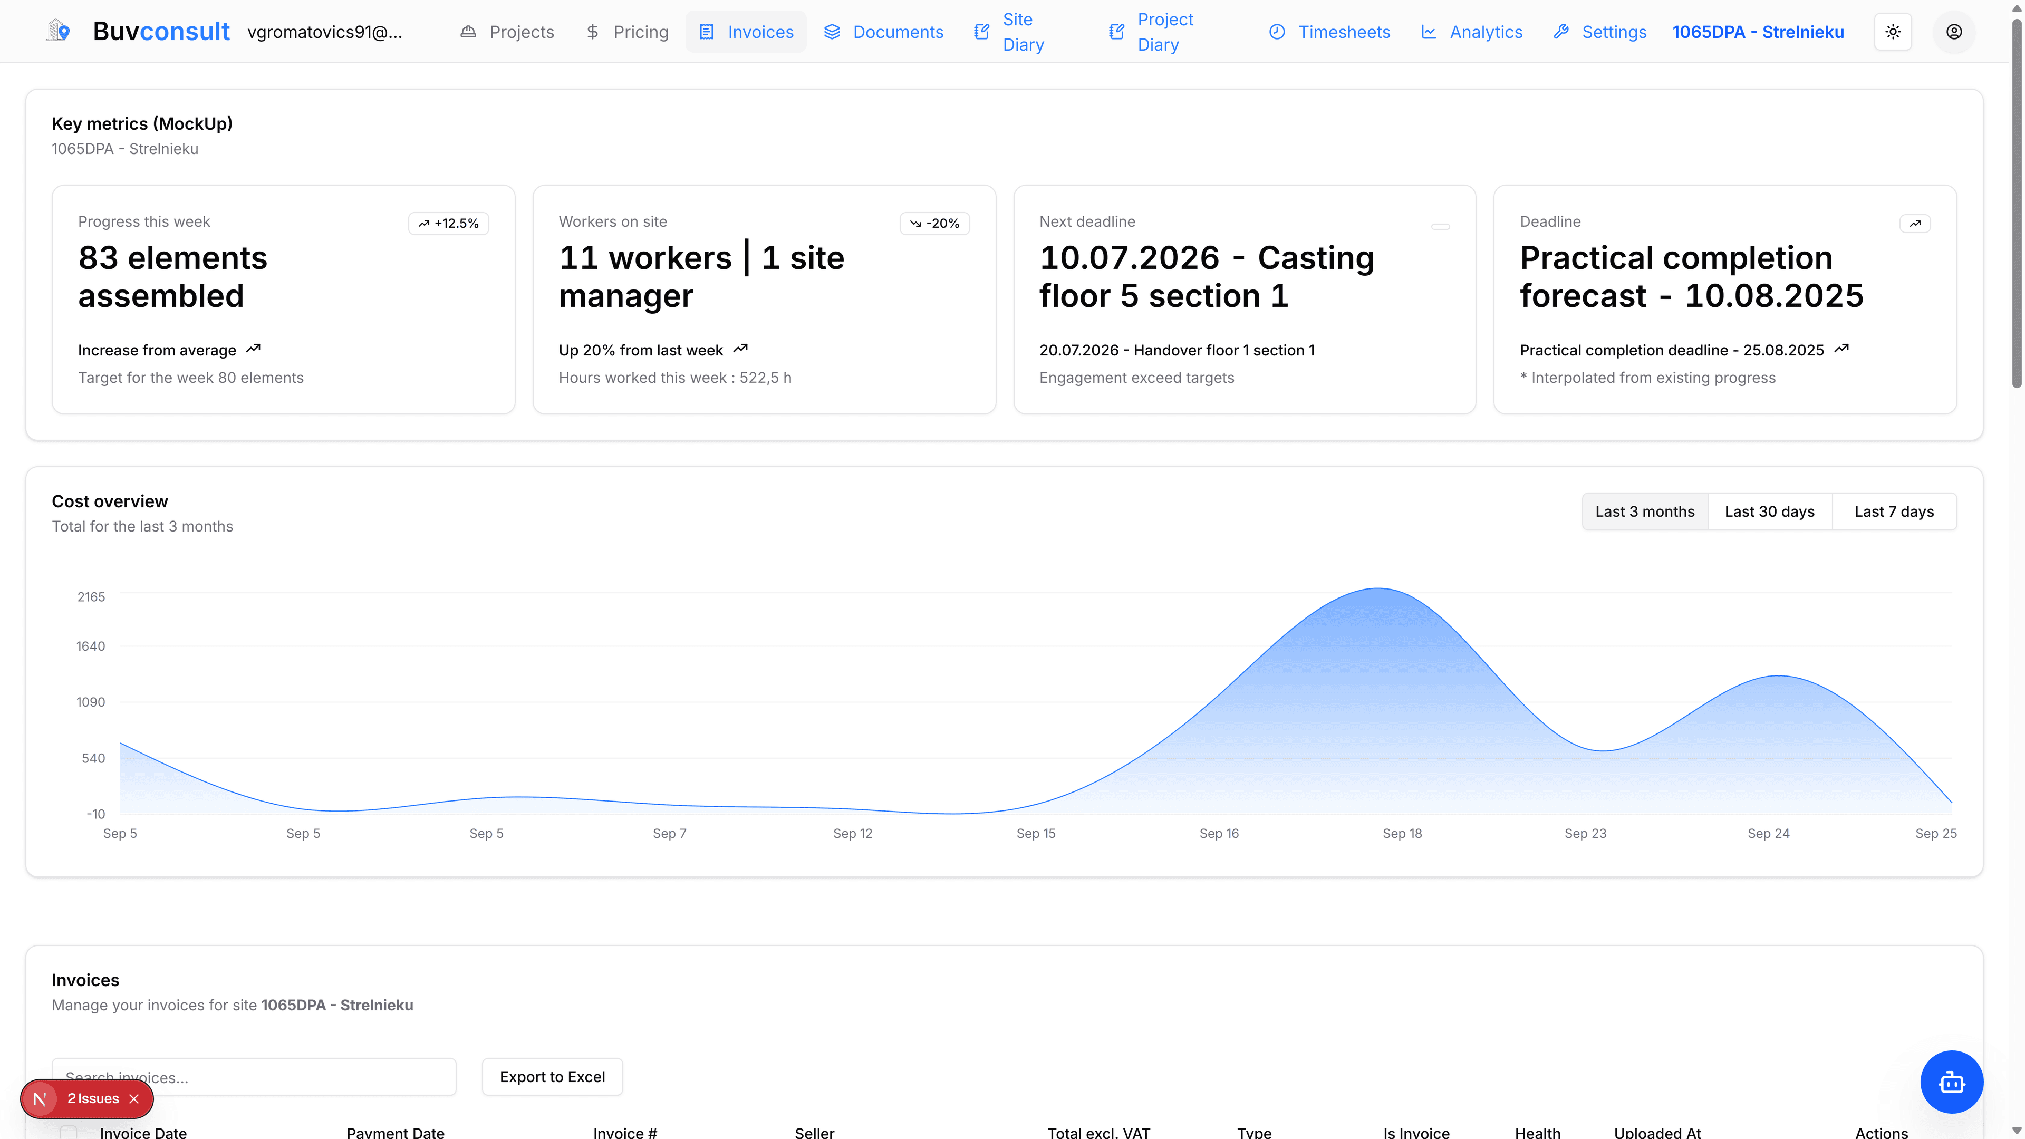Open the 1065DPA - Strelnieku site selector
The image size is (2025, 1139).
pyautogui.click(x=1759, y=32)
